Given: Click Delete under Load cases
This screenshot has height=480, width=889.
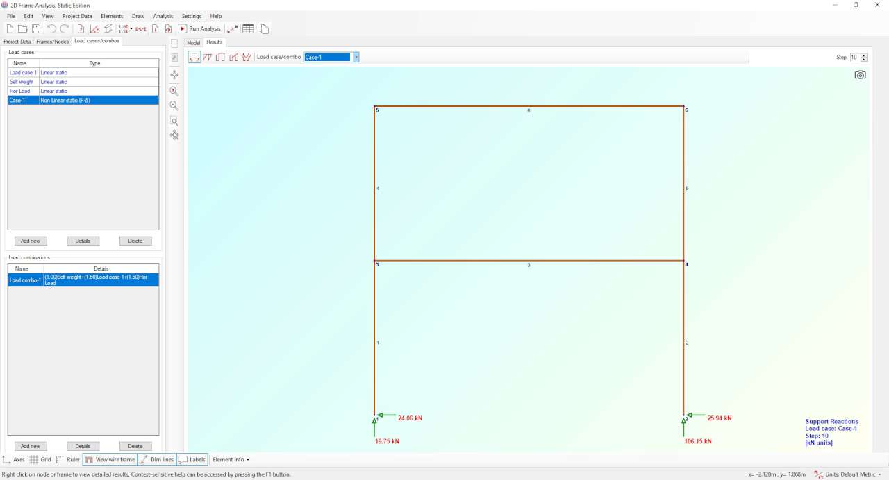Looking at the screenshot, I should point(135,241).
